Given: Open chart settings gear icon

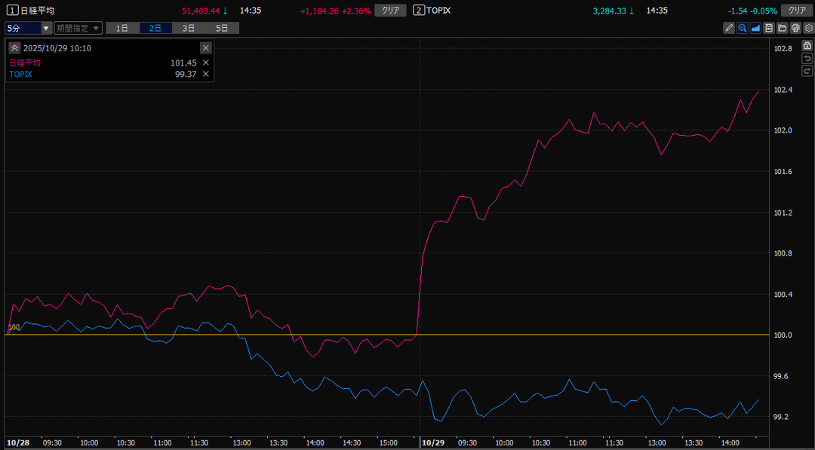Looking at the screenshot, I should pyautogui.click(x=807, y=28).
